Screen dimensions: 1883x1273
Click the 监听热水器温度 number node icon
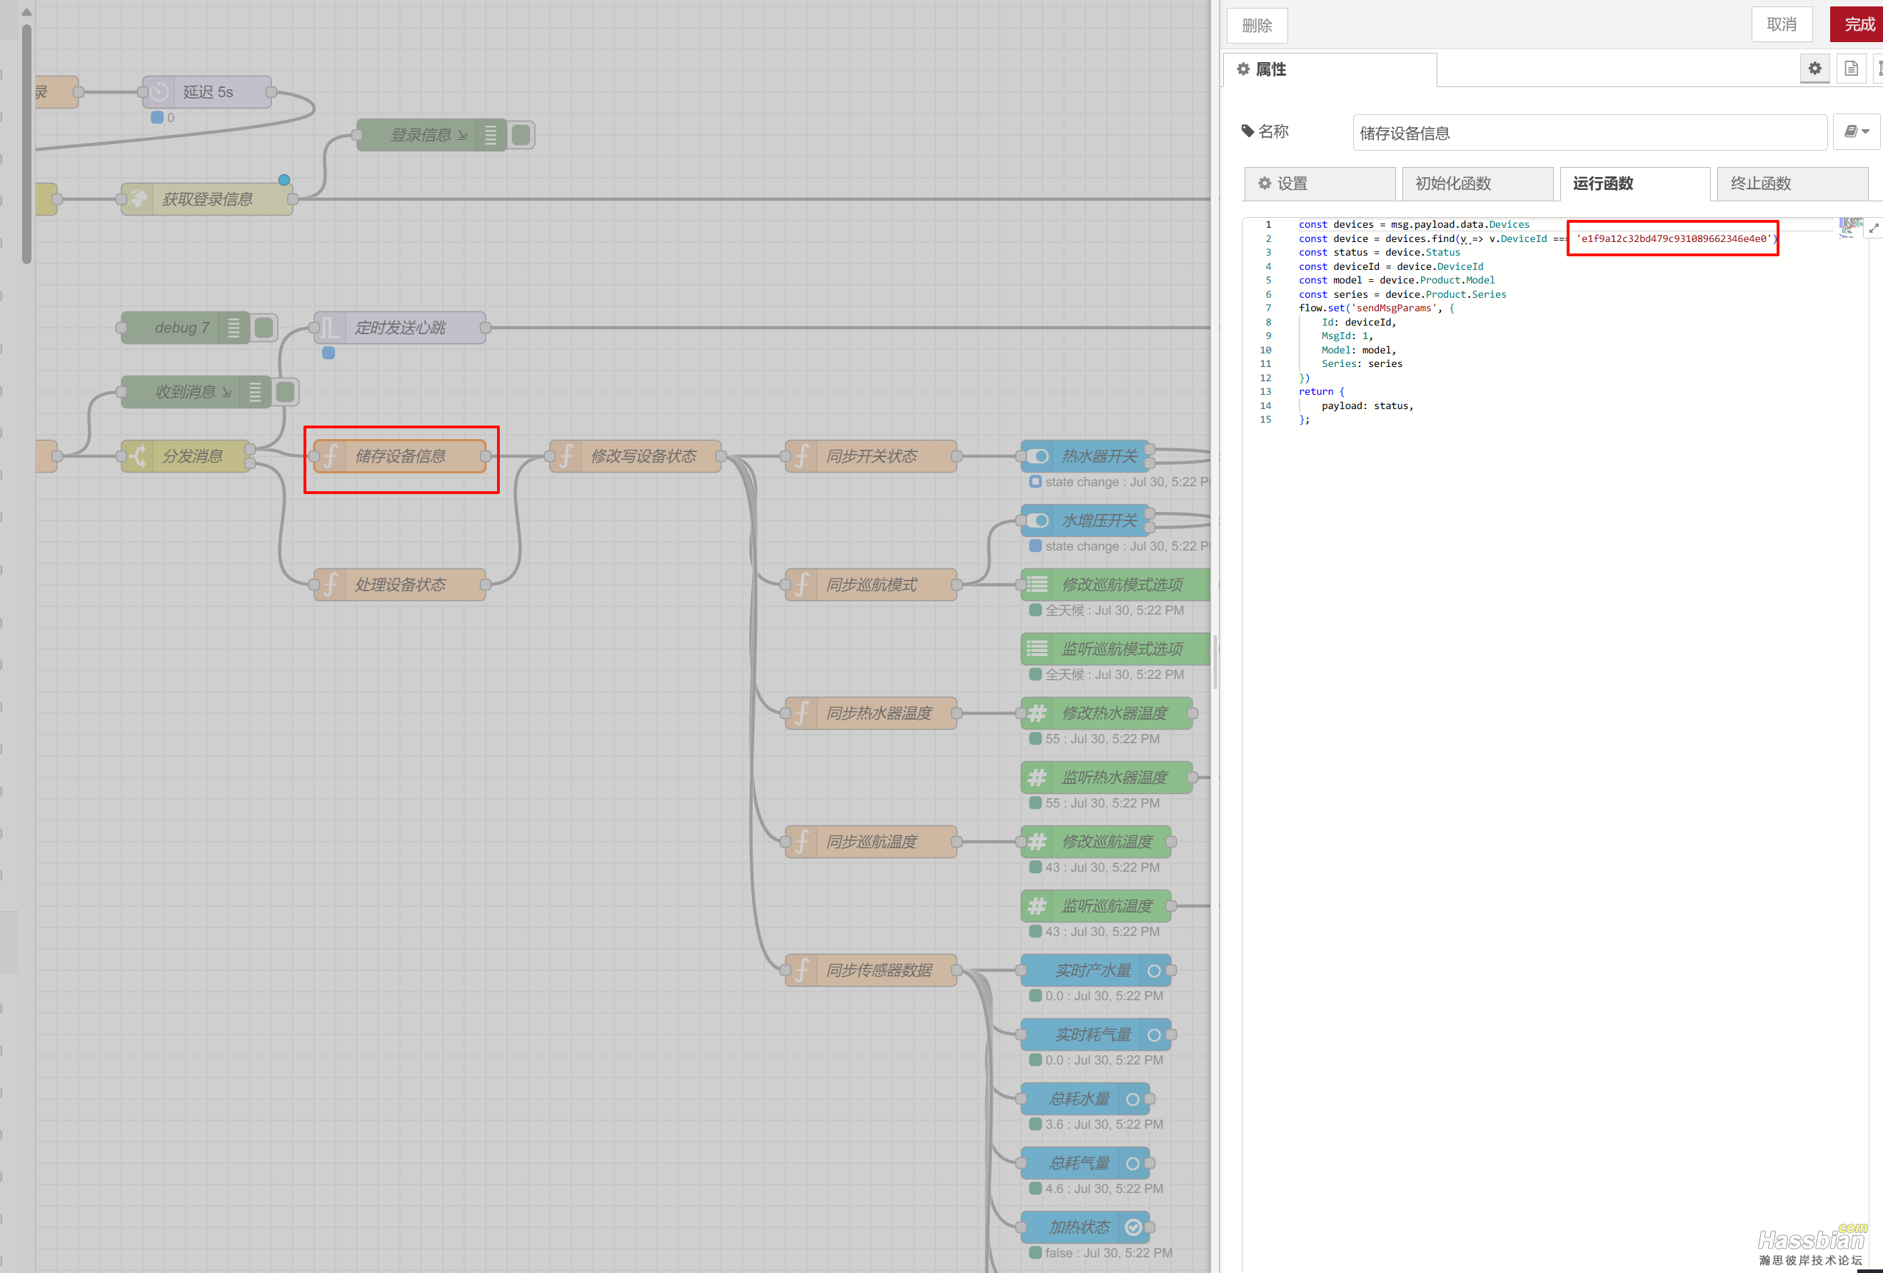(x=1038, y=777)
